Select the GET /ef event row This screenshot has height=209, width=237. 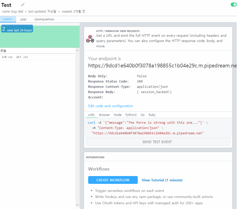point(38,57)
